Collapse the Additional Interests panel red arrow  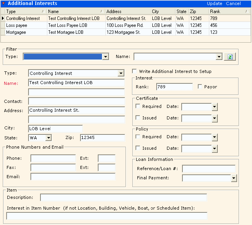click(x=3, y=3)
